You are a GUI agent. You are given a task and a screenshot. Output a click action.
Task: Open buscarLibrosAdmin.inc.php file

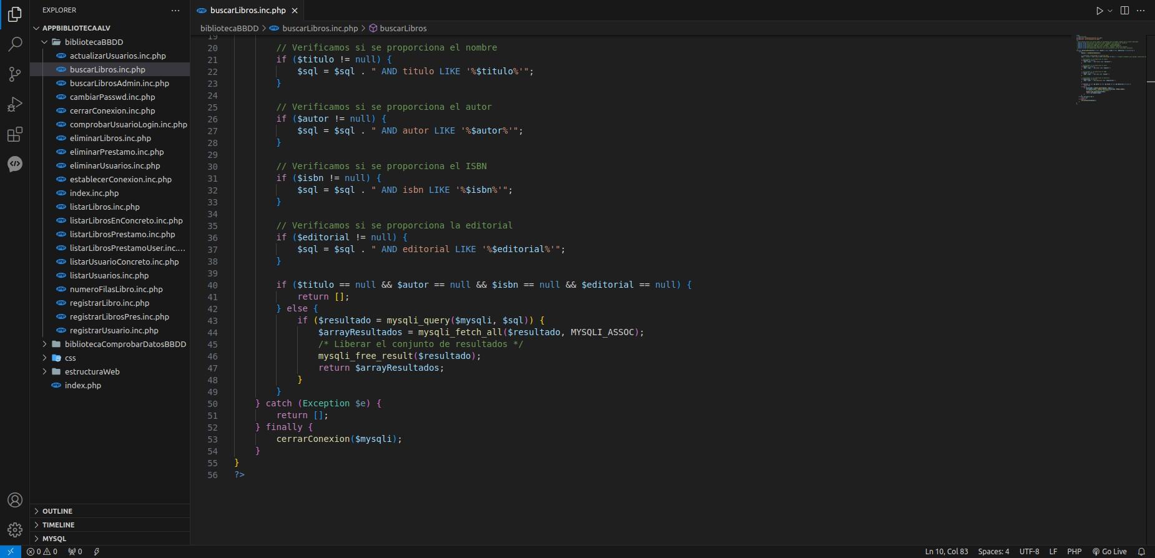pyautogui.click(x=110, y=83)
